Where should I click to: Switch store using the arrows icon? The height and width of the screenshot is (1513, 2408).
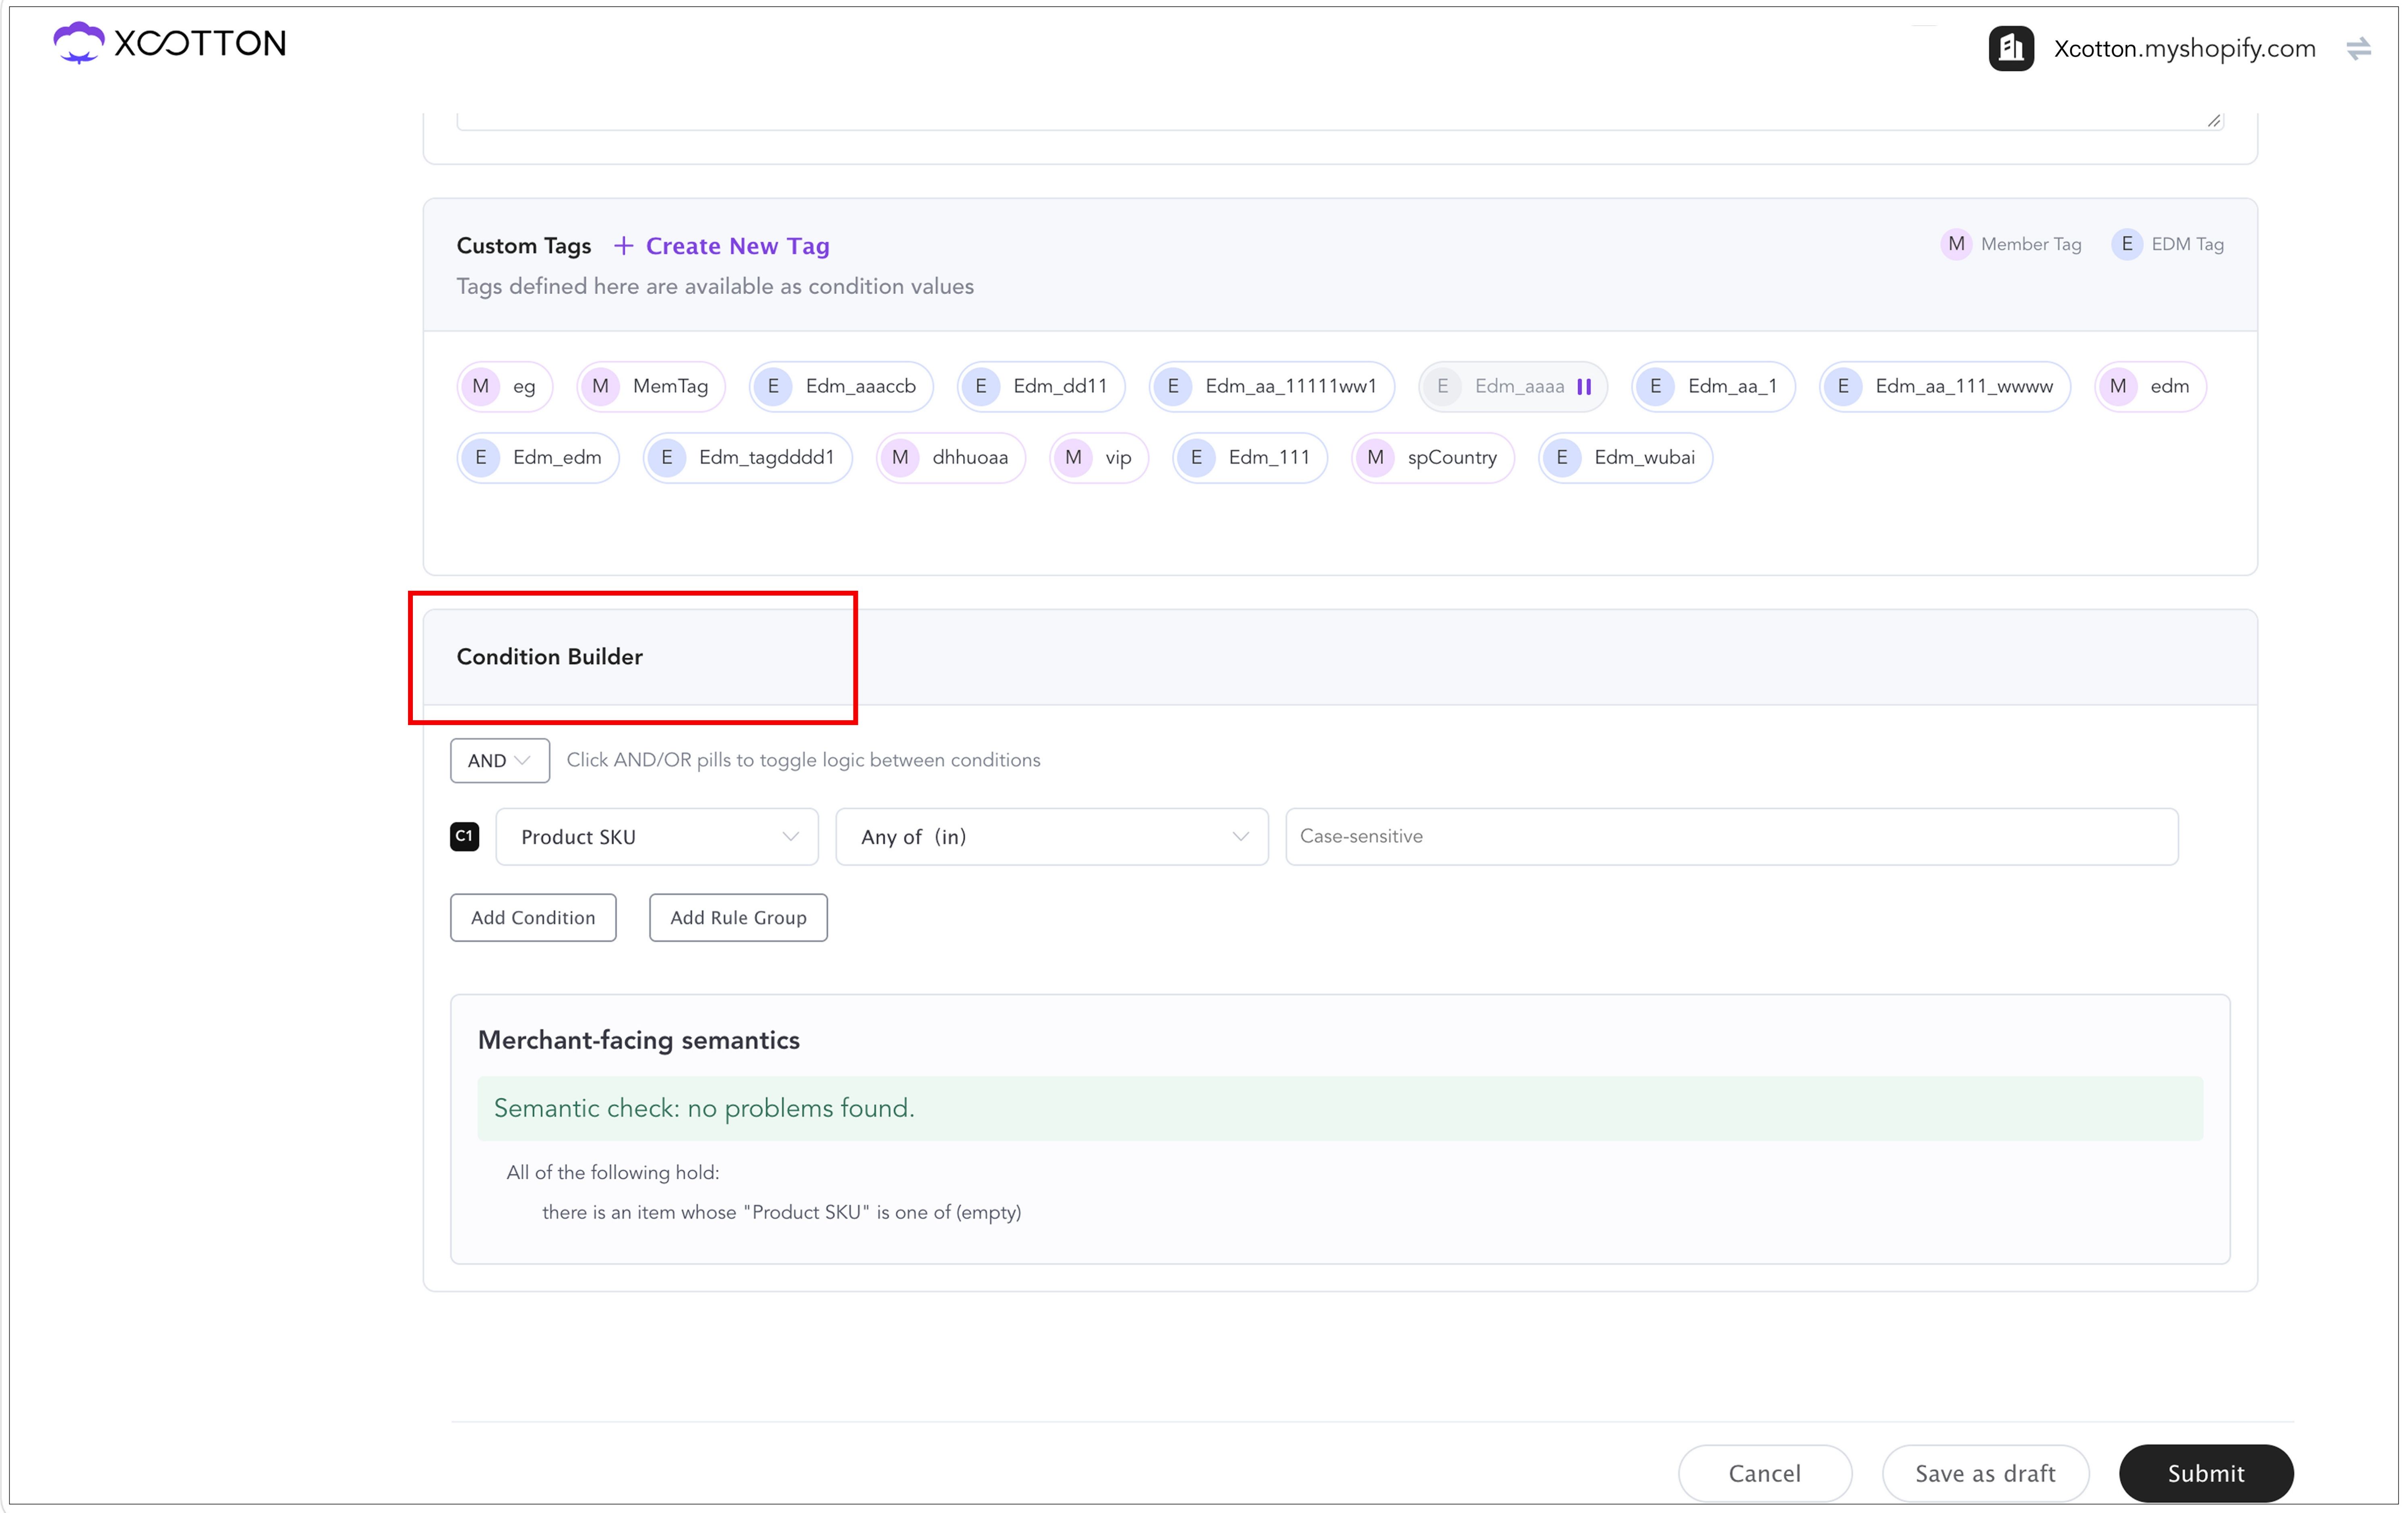pos(2358,48)
